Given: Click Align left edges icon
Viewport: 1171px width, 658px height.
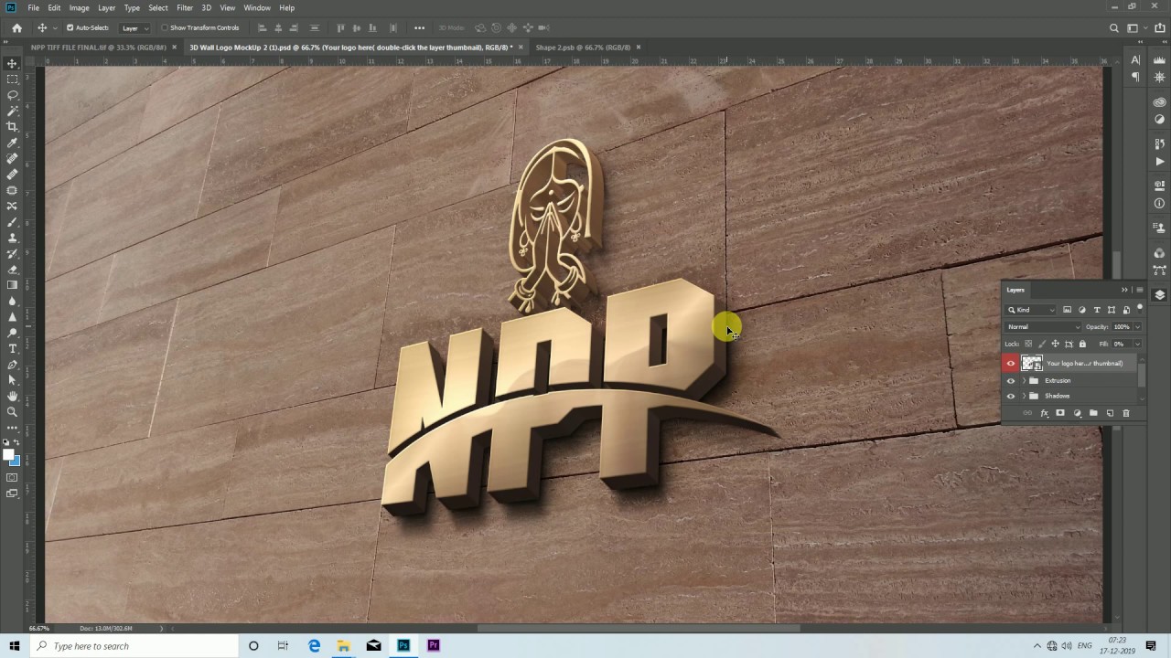Looking at the screenshot, I should click(263, 27).
